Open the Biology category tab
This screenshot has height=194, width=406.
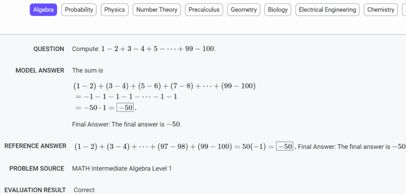coord(277,10)
